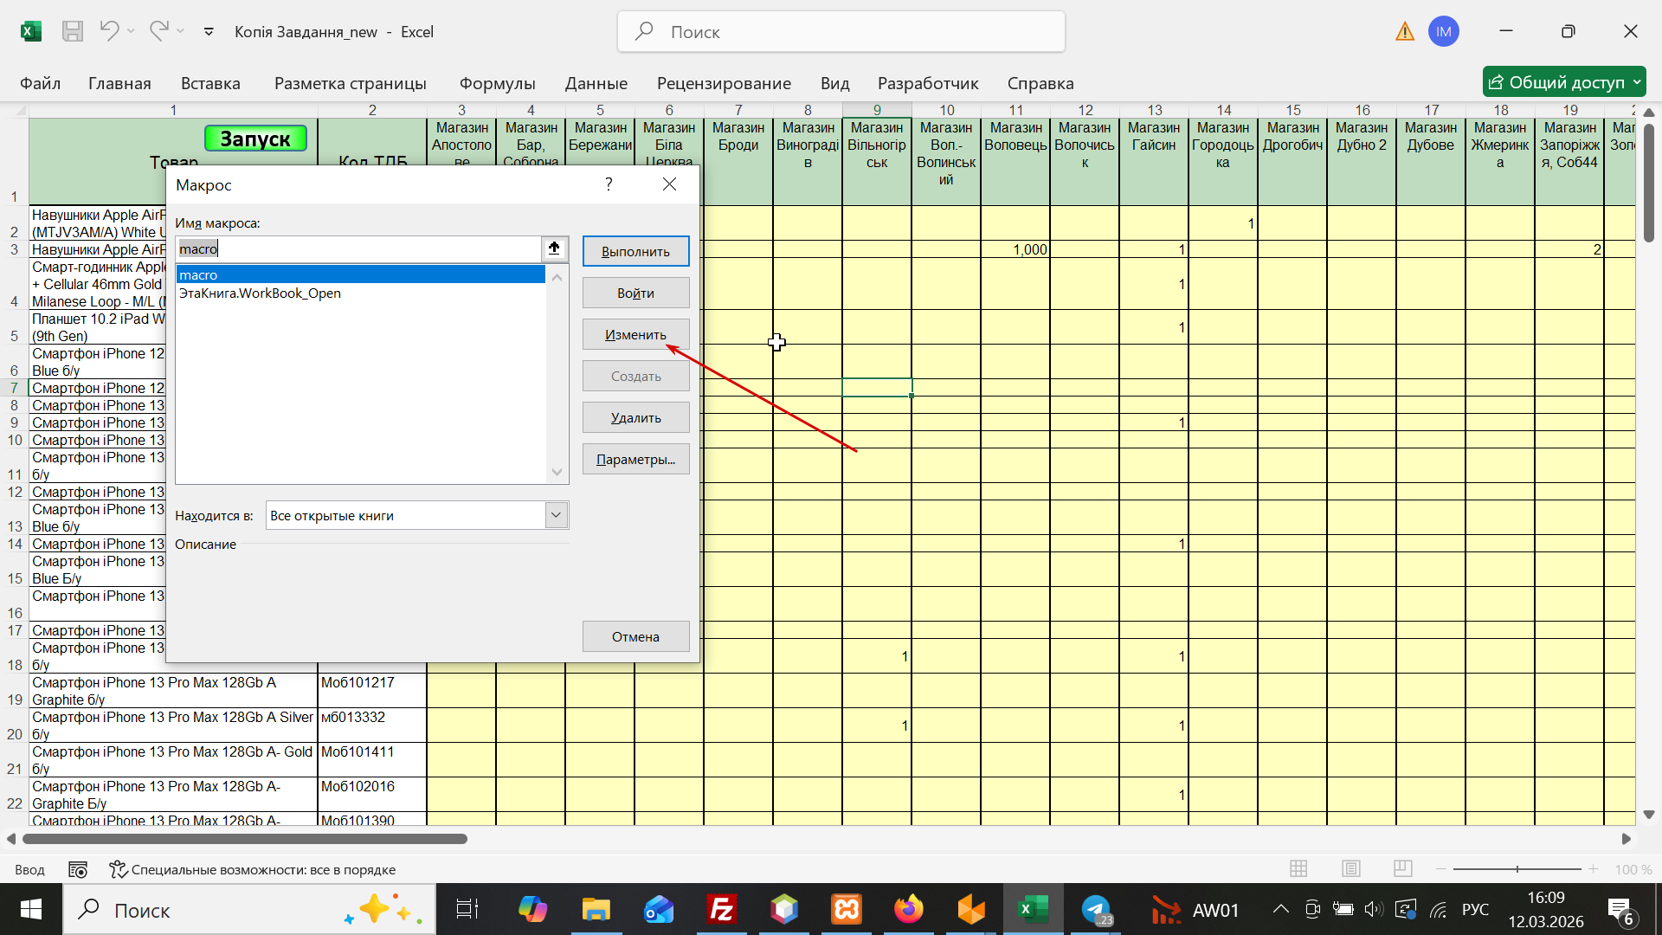Click the zoom slider in status bar
The image size is (1662, 935).
(x=1517, y=868)
